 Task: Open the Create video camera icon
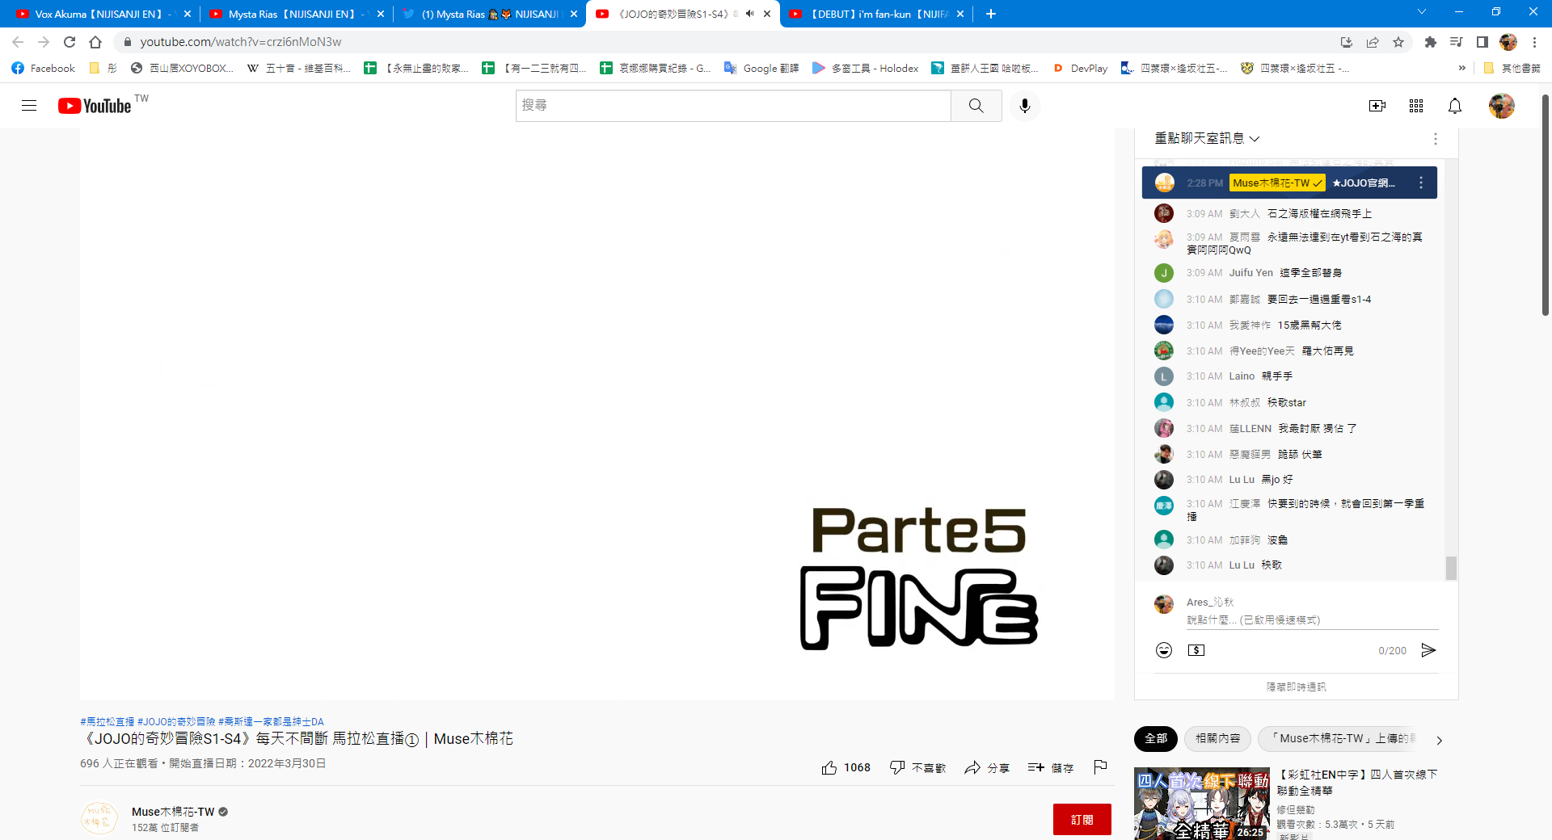tap(1377, 106)
